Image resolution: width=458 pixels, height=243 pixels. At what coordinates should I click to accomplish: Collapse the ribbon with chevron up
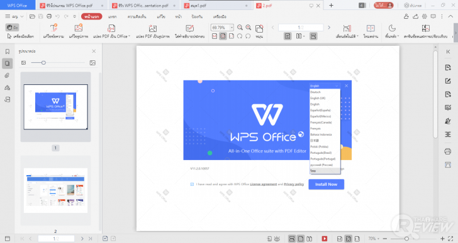(450, 16)
